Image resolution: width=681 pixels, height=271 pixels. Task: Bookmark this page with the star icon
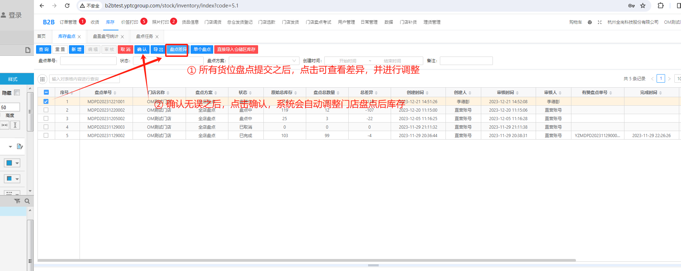click(x=643, y=6)
